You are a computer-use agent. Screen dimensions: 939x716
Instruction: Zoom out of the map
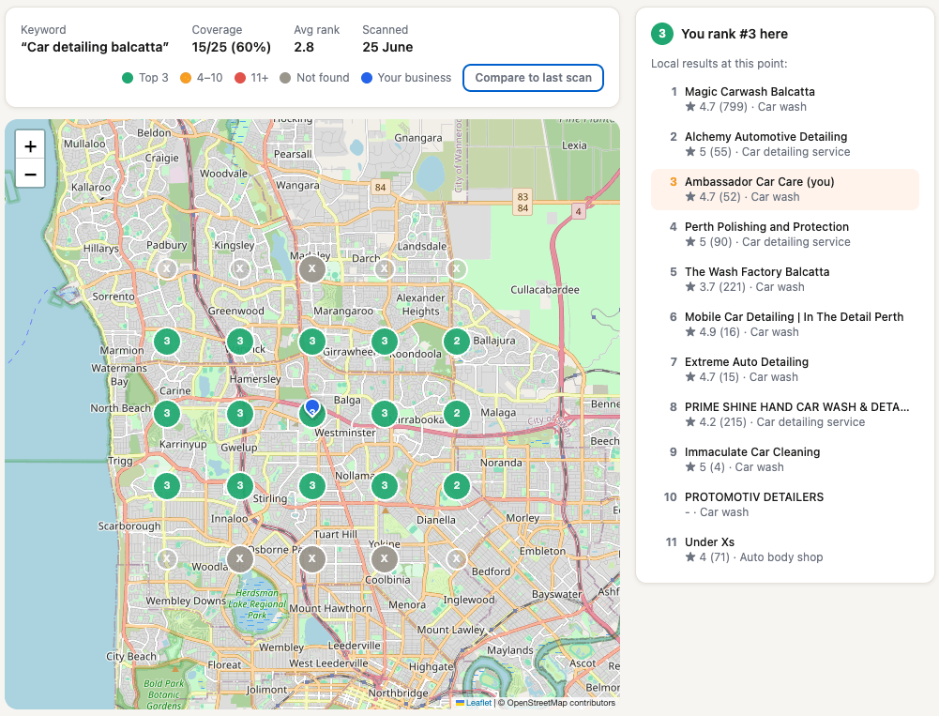pos(31,174)
